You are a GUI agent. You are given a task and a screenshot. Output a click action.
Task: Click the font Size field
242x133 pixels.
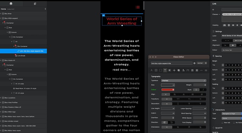point(168,85)
